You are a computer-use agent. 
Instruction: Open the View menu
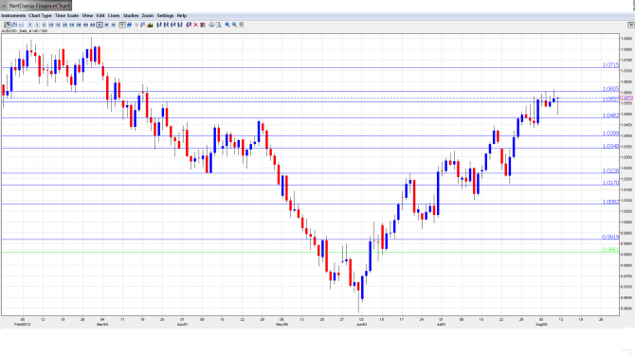click(87, 15)
